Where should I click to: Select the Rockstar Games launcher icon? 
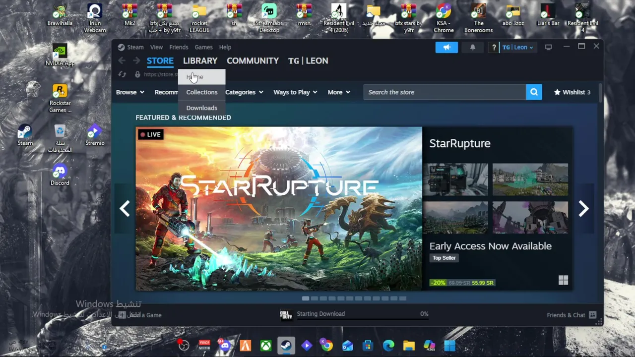click(60, 99)
